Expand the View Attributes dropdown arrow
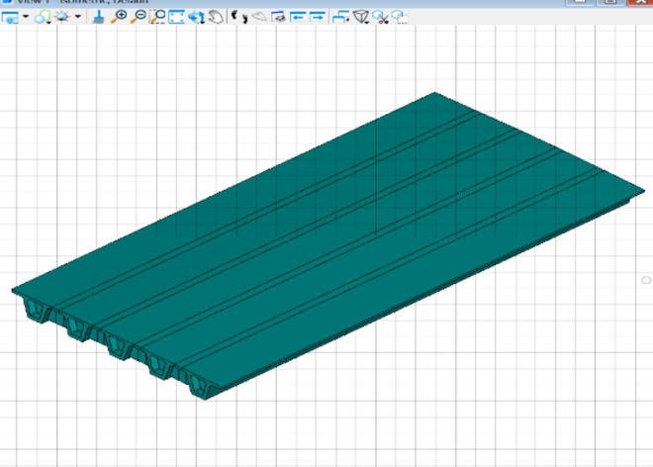653x467 pixels. pyautogui.click(x=26, y=17)
